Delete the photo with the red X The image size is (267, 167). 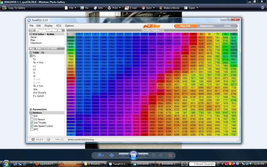pyautogui.click(x=170, y=155)
